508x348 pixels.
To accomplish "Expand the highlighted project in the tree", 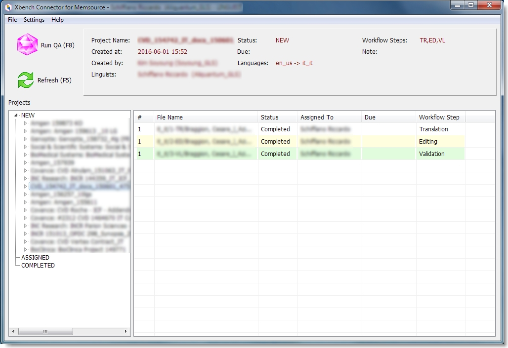I will coord(26,187).
